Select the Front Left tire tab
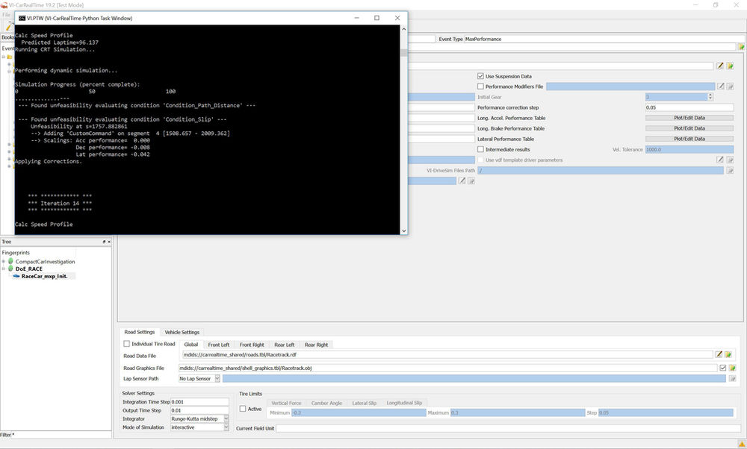This screenshot has width=747, height=449. (219, 345)
